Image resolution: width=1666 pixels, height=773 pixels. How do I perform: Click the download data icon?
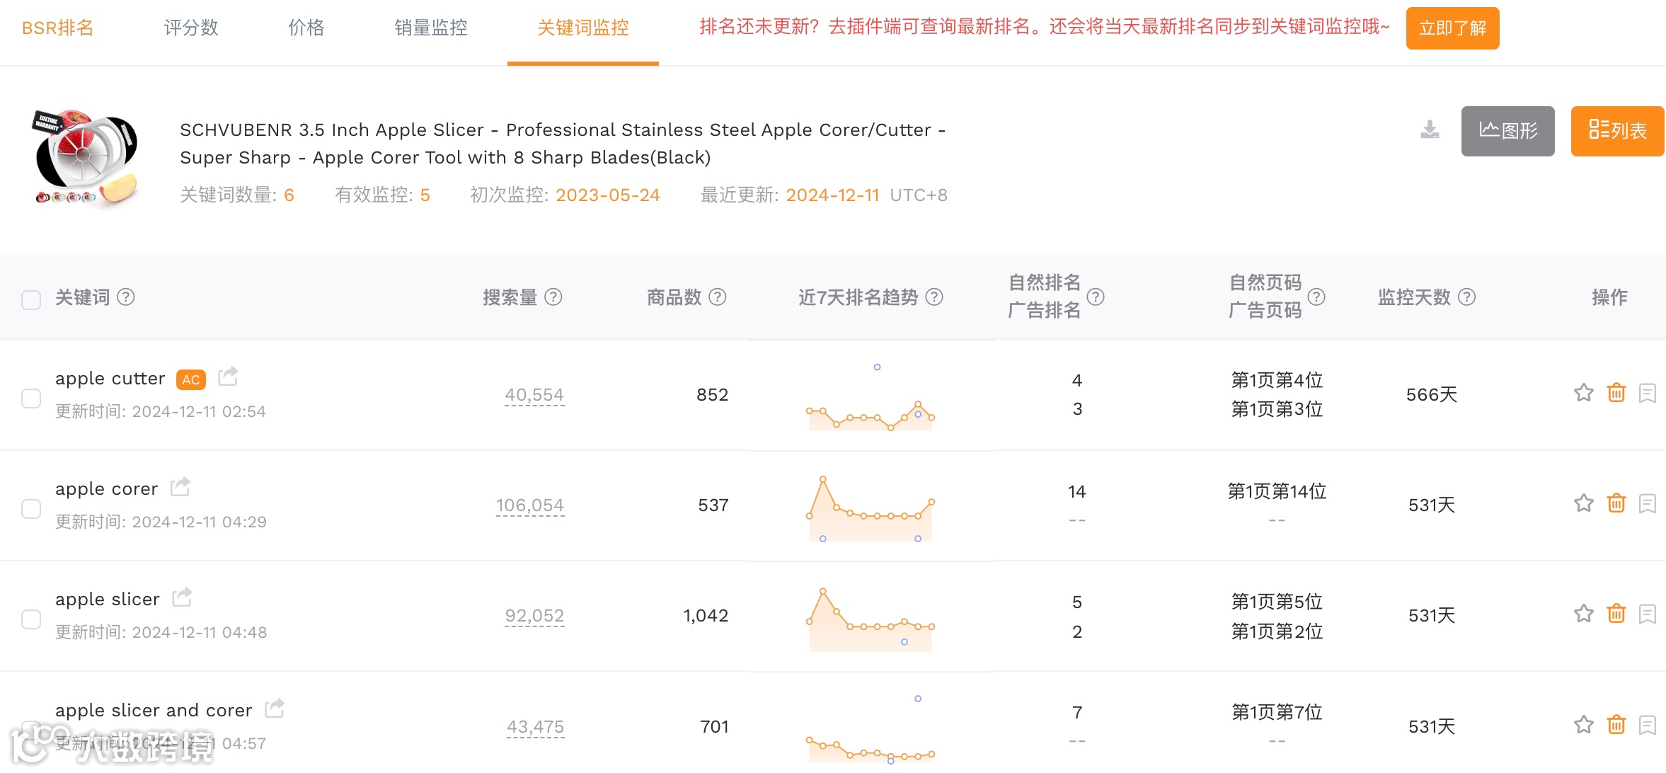coord(1430,130)
